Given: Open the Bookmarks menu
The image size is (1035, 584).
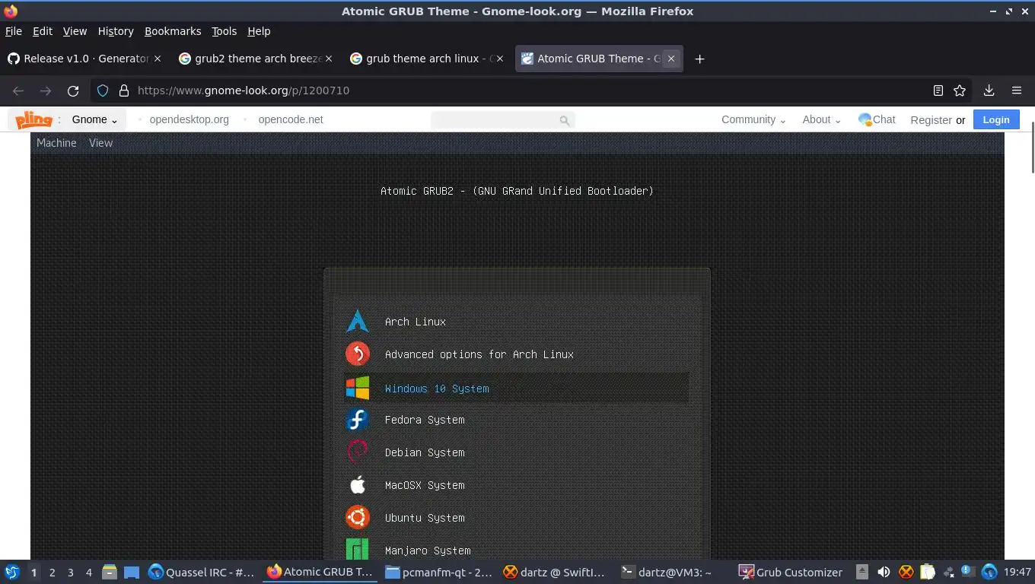Looking at the screenshot, I should point(173,31).
